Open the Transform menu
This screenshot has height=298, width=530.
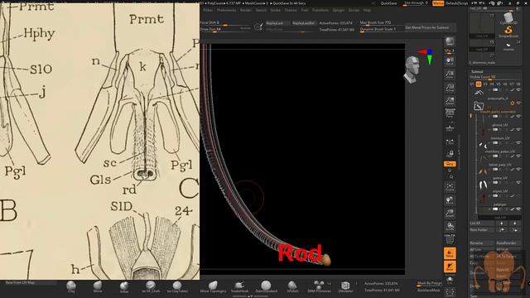point(320,10)
